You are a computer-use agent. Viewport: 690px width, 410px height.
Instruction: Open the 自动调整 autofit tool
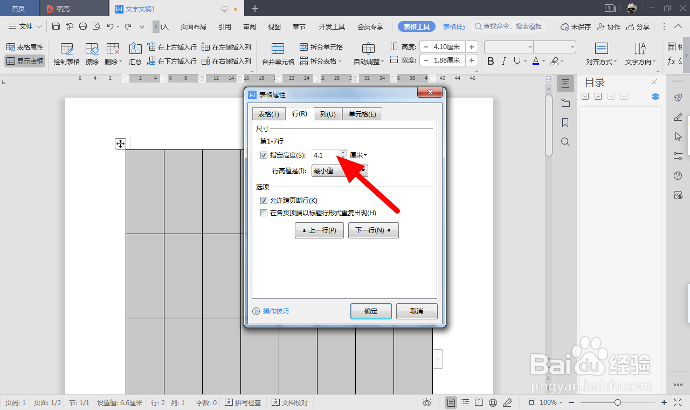pyautogui.click(x=368, y=53)
